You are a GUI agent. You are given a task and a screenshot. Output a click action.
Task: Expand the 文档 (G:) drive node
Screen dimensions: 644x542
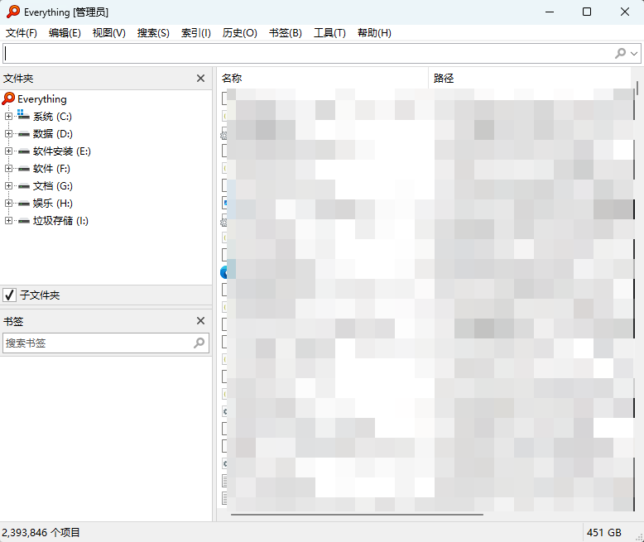click(8, 186)
